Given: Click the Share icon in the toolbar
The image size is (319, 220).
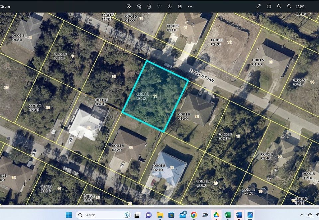Looking at the screenshot, I should click(180, 6).
